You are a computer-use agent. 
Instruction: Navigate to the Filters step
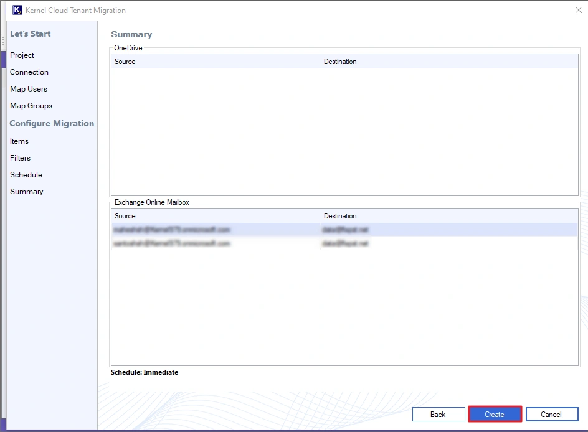tap(20, 158)
